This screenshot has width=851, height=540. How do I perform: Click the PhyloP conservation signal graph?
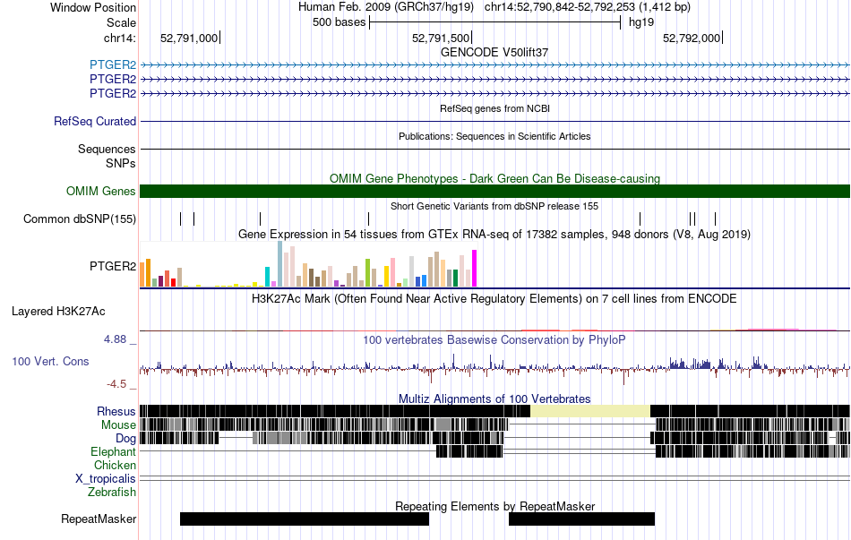pyautogui.click(x=495, y=368)
